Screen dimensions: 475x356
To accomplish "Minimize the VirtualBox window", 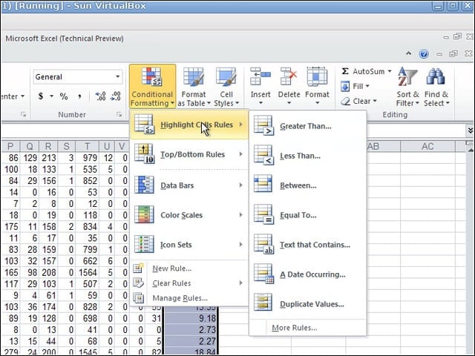I will coord(438,6).
